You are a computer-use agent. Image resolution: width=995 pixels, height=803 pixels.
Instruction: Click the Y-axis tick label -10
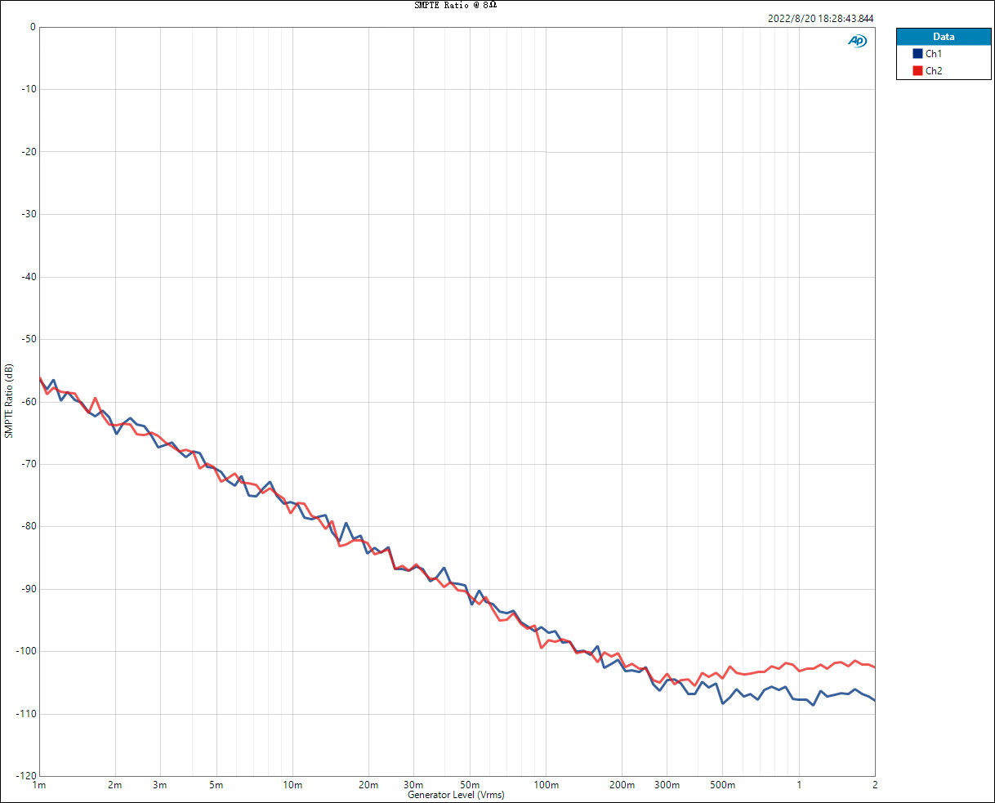pyautogui.click(x=28, y=89)
